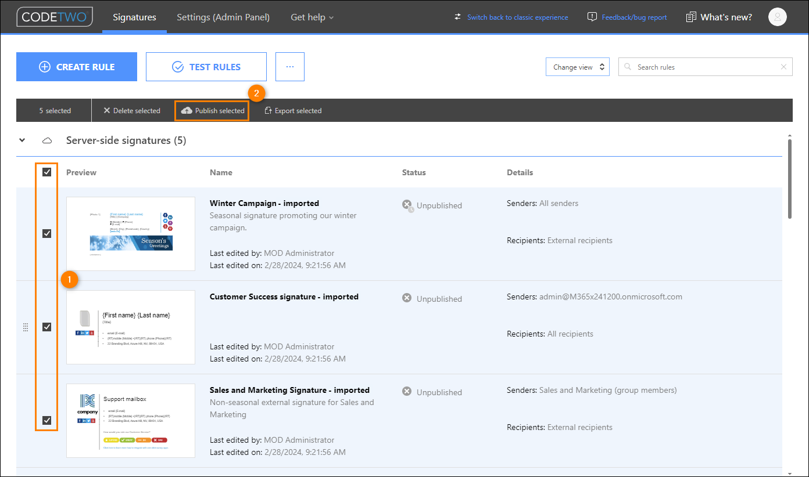Image resolution: width=809 pixels, height=477 pixels.
Task: Click the Customer Success signature - imported name
Action: (284, 297)
